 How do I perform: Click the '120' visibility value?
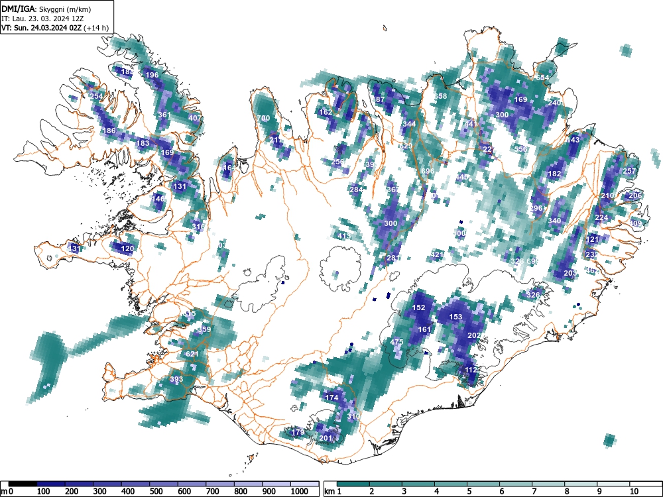tap(128, 248)
